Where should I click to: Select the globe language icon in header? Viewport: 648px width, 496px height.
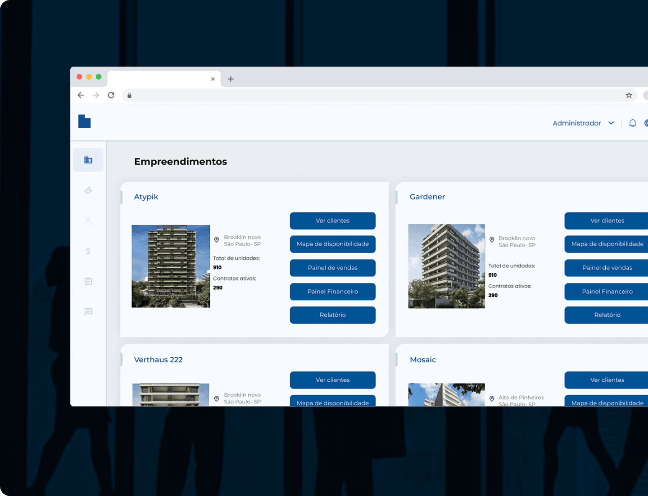[646, 123]
